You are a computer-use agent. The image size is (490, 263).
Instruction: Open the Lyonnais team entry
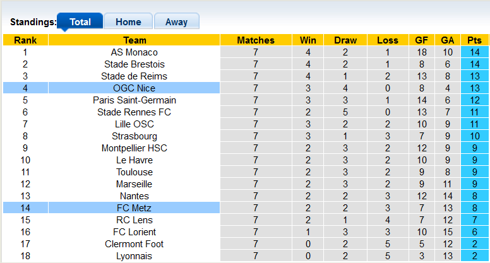134,256
